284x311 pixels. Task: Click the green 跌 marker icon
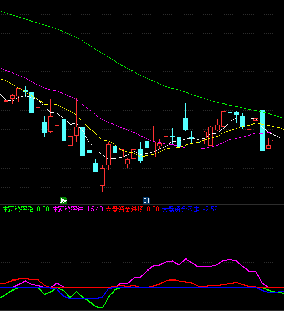[63, 200]
